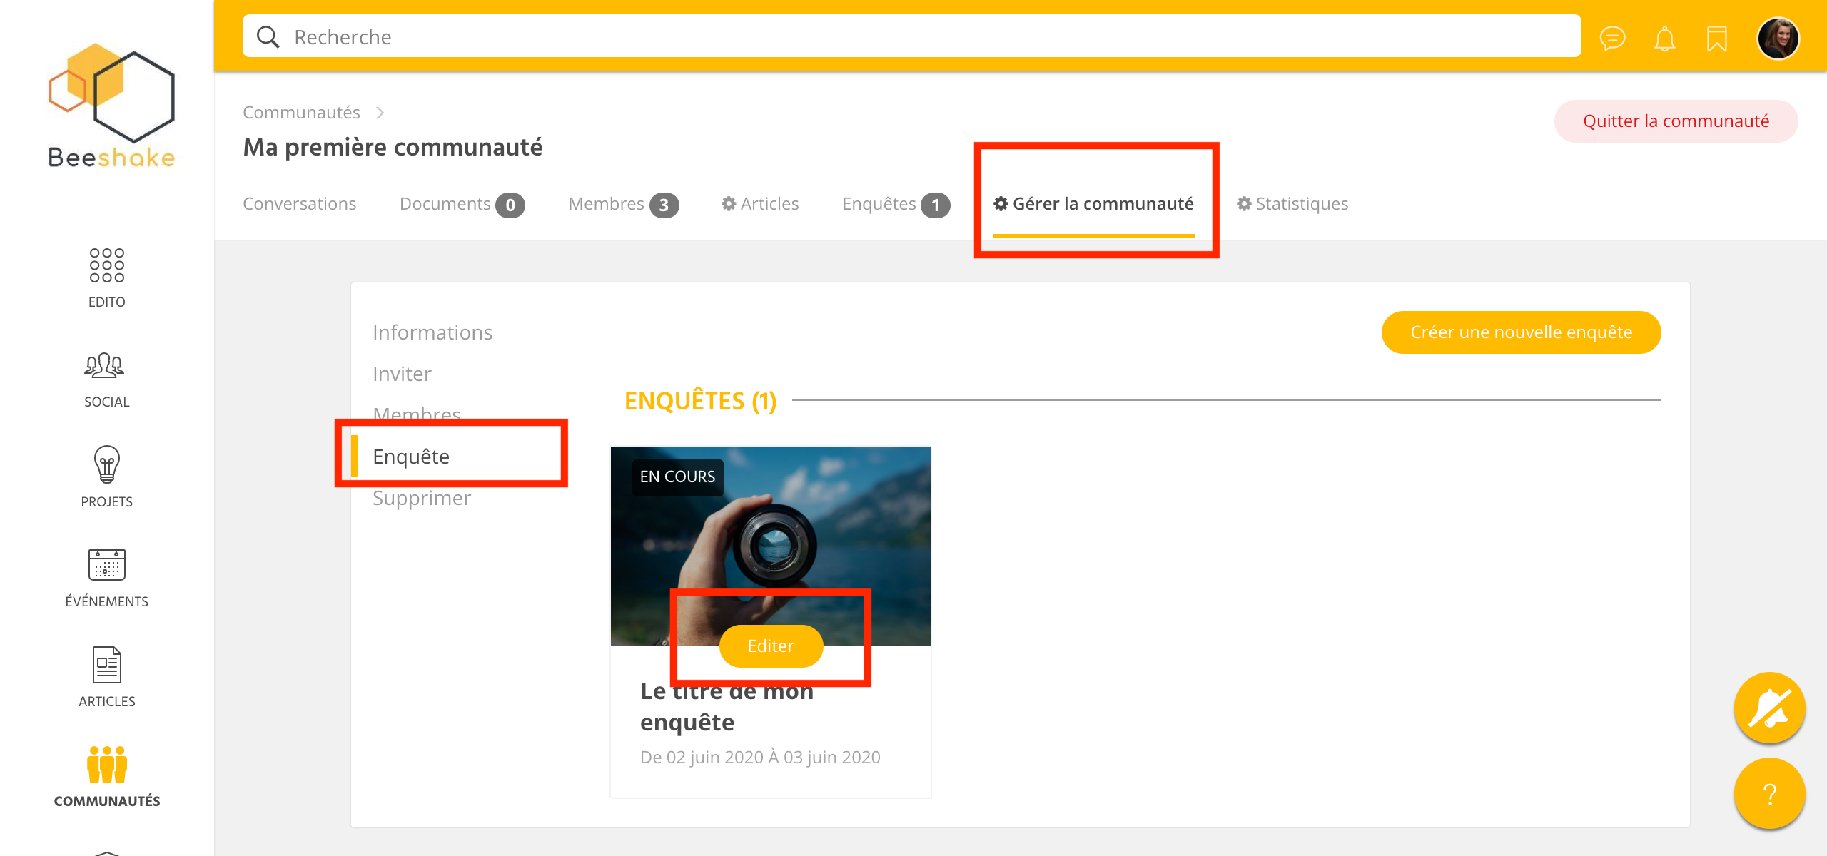The height and width of the screenshot is (856, 1827).
Task: Go to the EDITO section
Action: (x=107, y=277)
